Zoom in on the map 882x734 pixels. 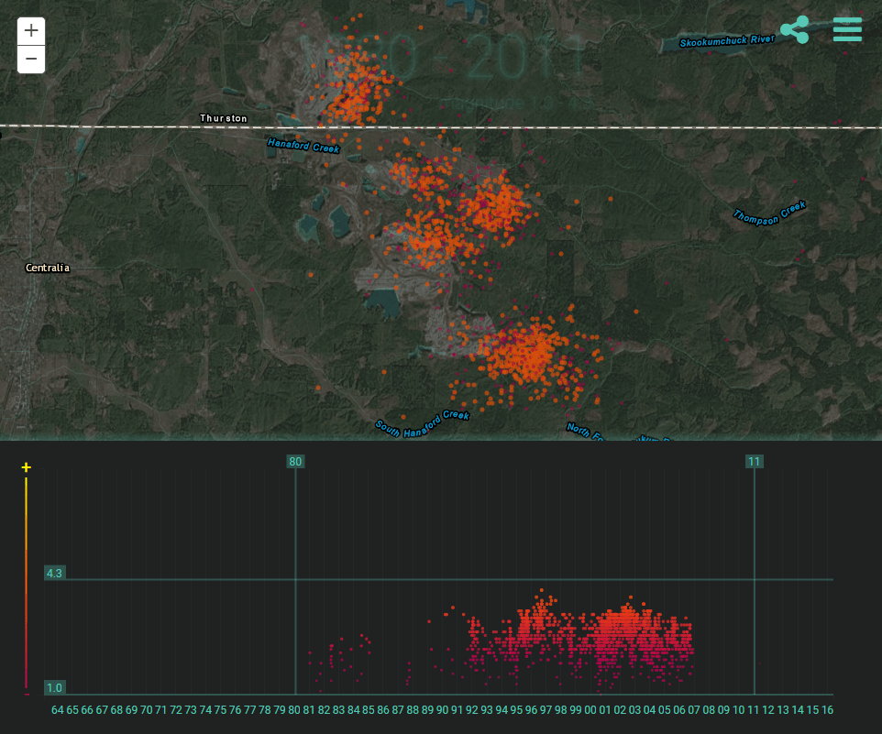tap(31, 30)
